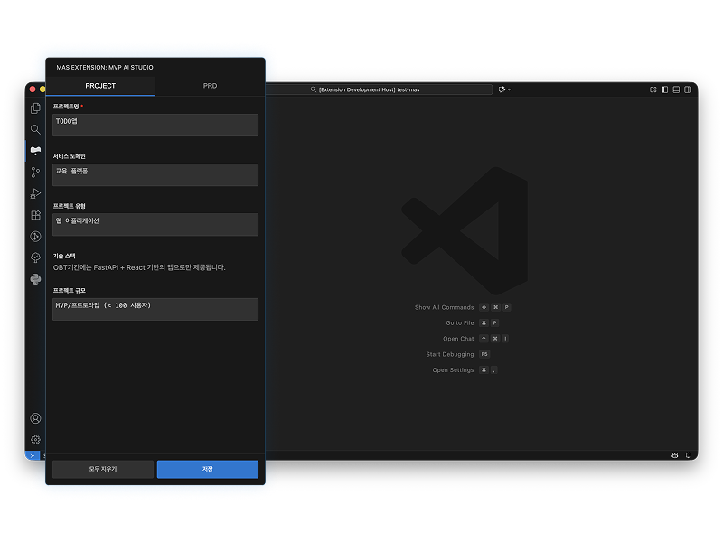Toggle the Secondary Side Bar control

(688, 89)
